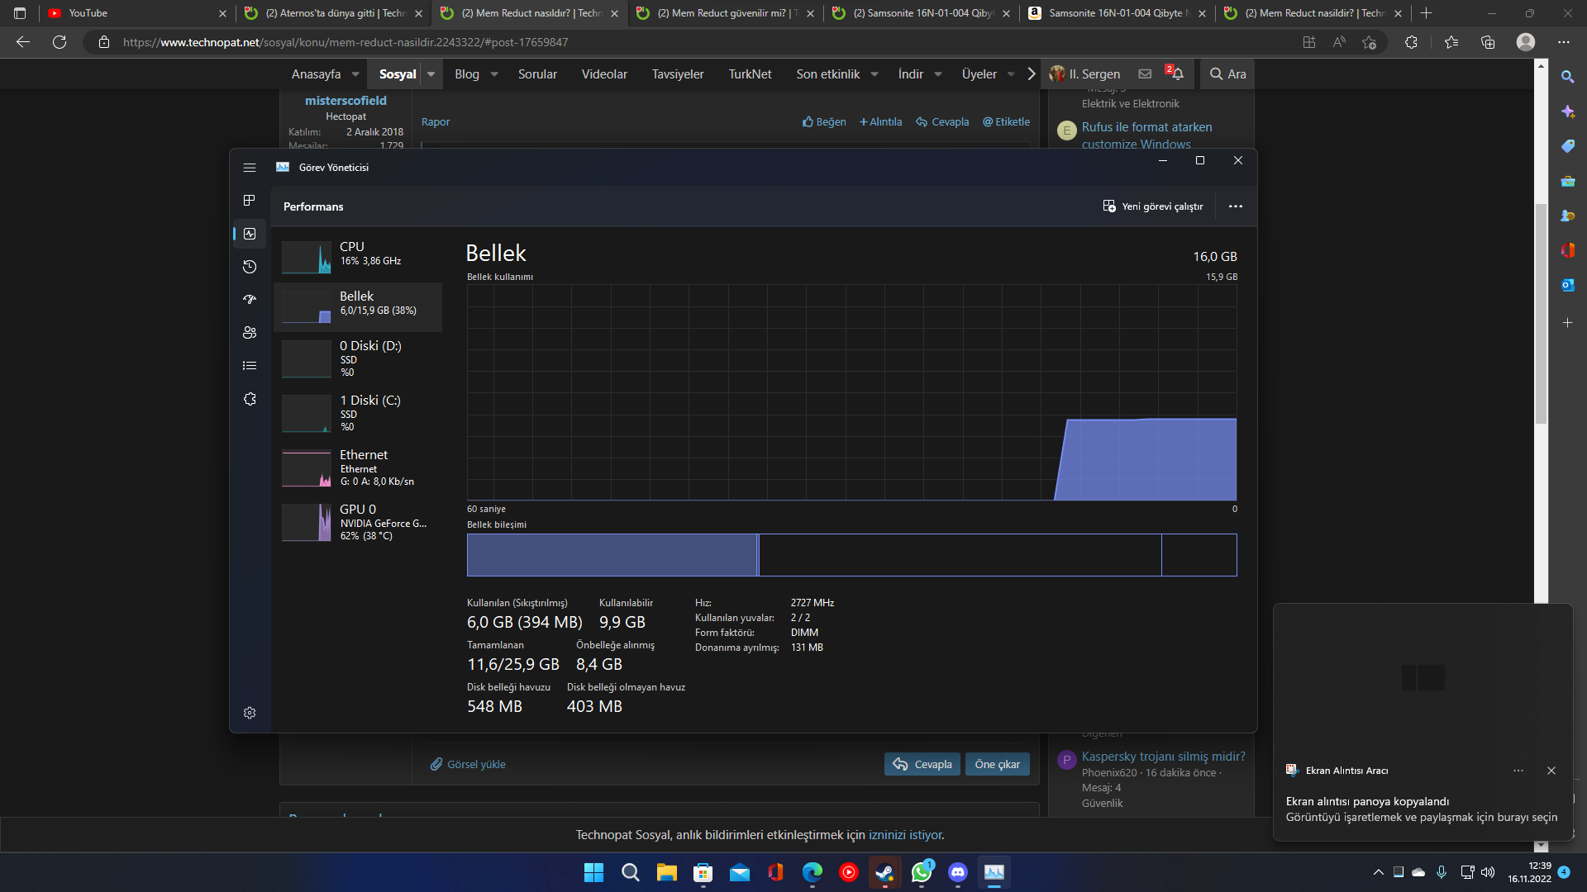
Task: Expand the İndir dropdown arrow
Action: click(x=938, y=74)
